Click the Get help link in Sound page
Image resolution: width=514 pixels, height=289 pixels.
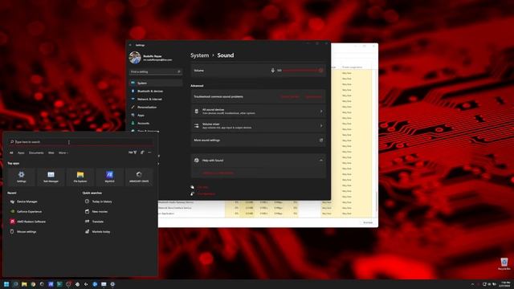203,187
